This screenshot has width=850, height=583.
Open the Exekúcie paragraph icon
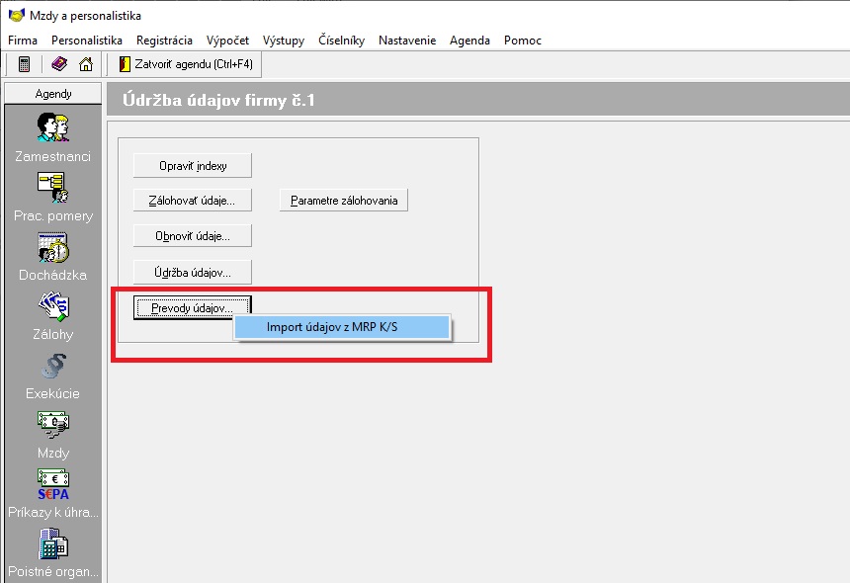coord(53,366)
